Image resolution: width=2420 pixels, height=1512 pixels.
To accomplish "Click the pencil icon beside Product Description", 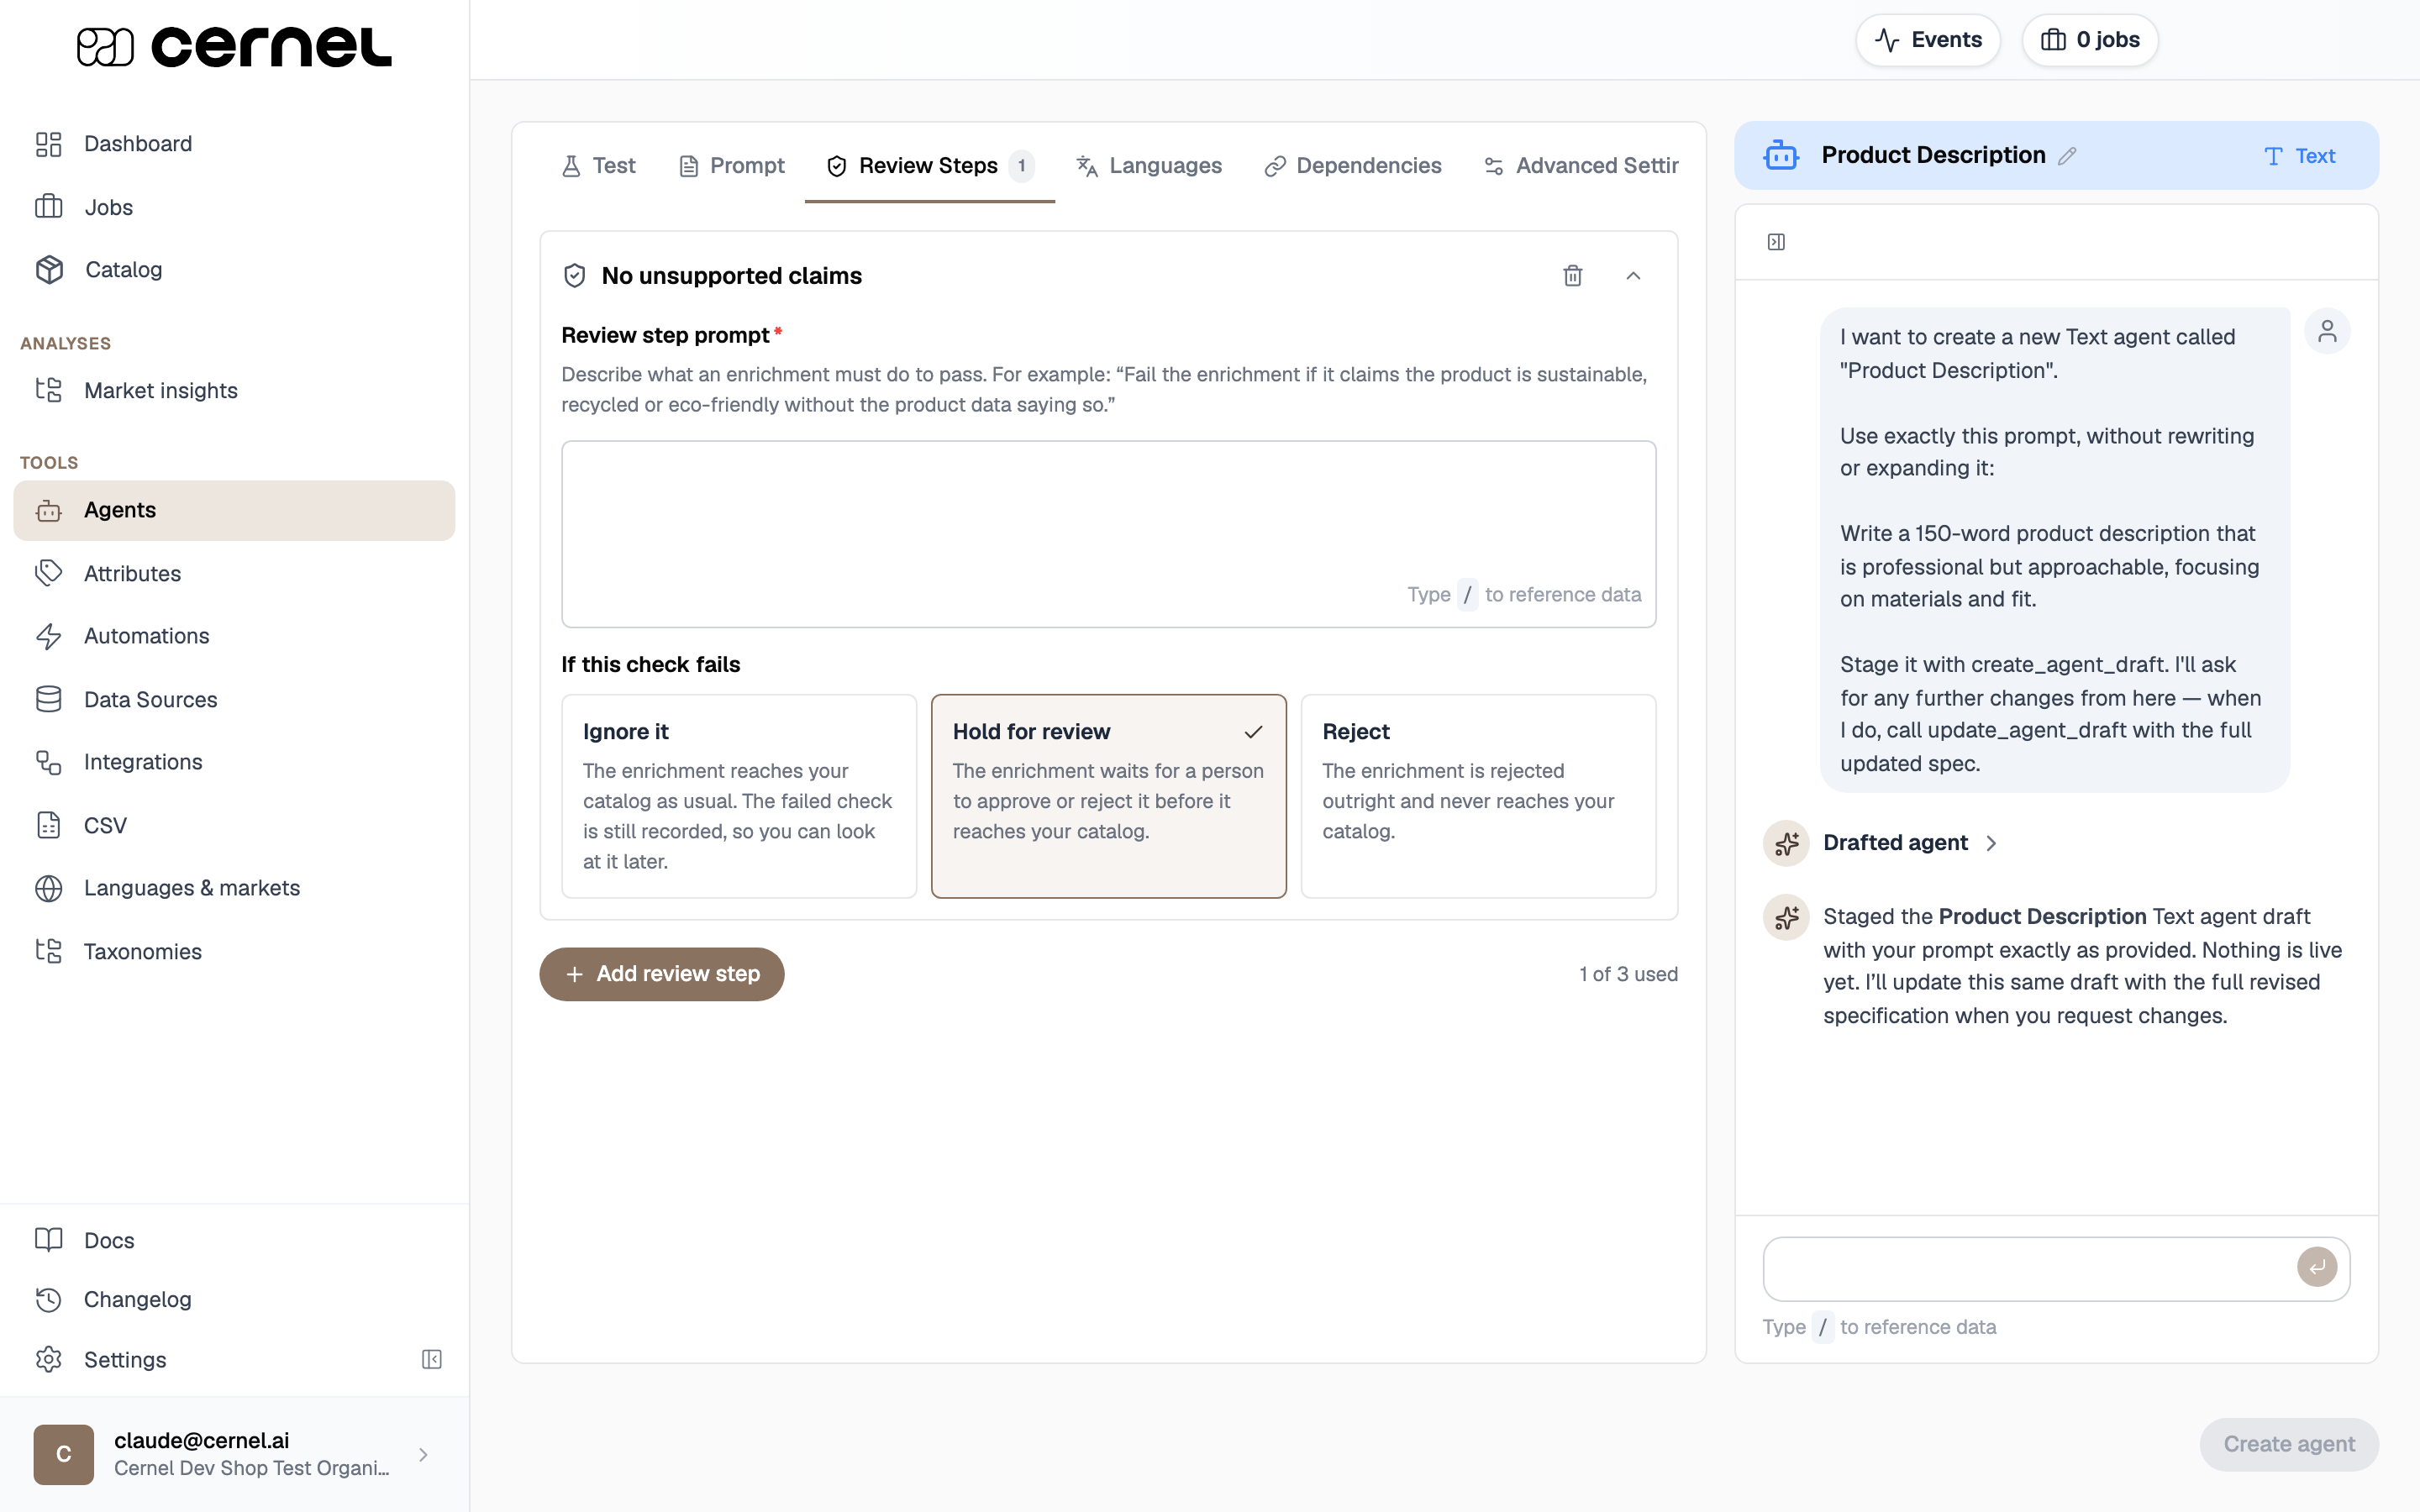I will pos(2067,156).
